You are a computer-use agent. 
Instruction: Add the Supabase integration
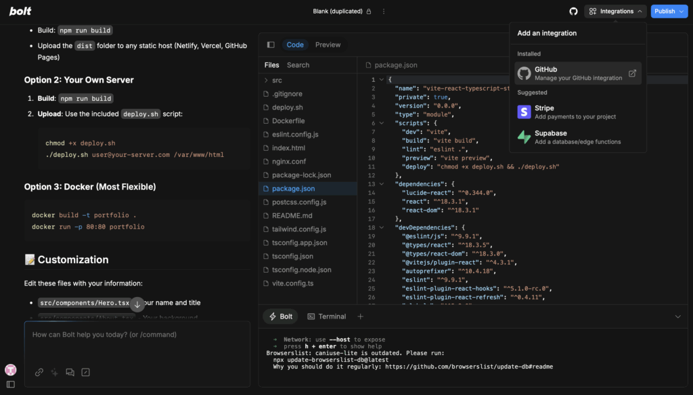(x=578, y=137)
